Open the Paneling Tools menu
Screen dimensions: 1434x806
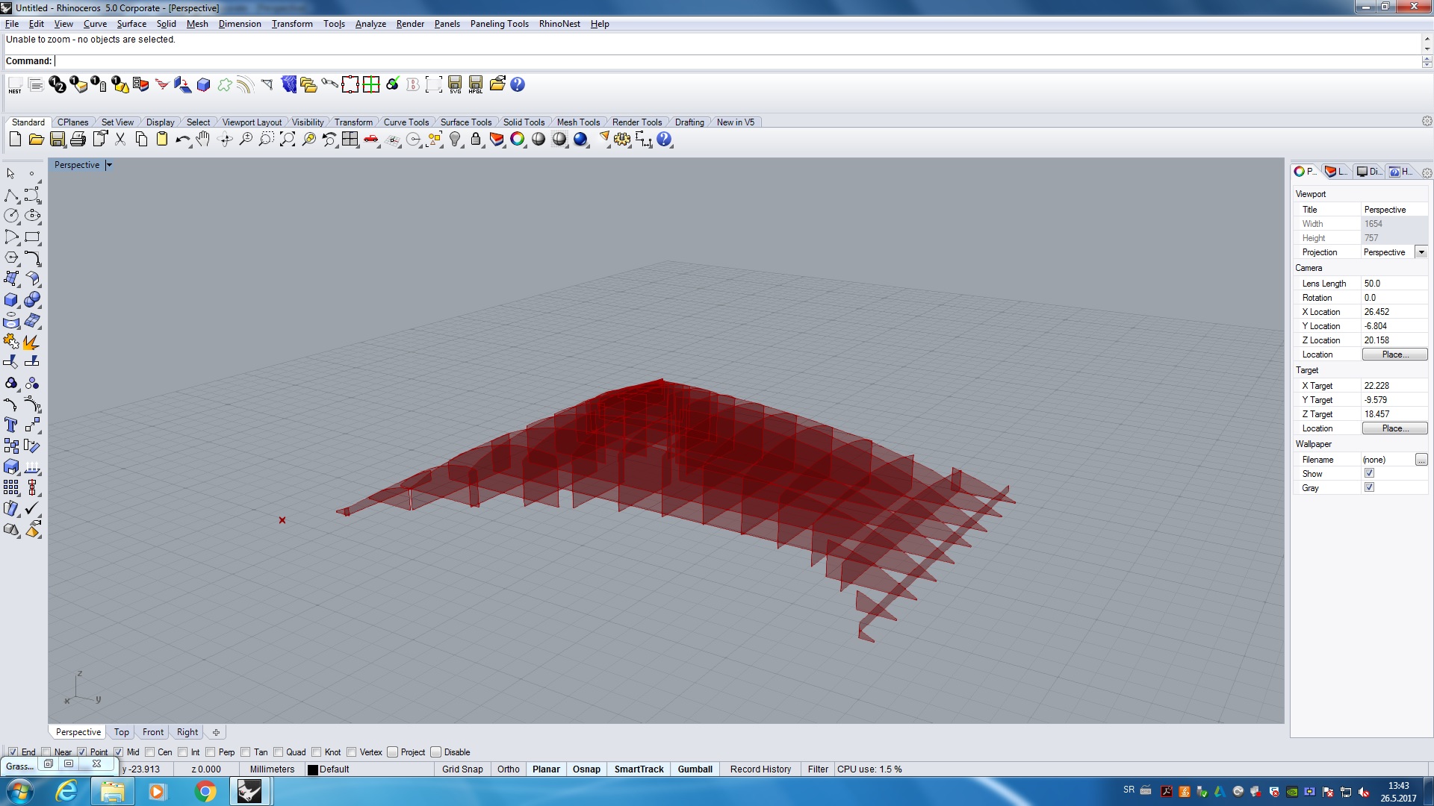(x=499, y=24)
